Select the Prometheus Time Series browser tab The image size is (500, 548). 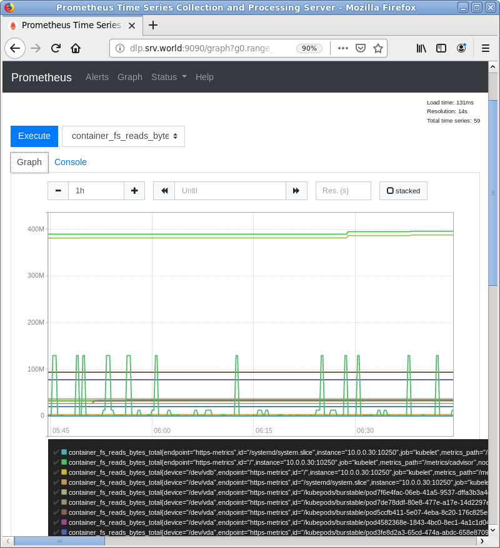point(71,26)
